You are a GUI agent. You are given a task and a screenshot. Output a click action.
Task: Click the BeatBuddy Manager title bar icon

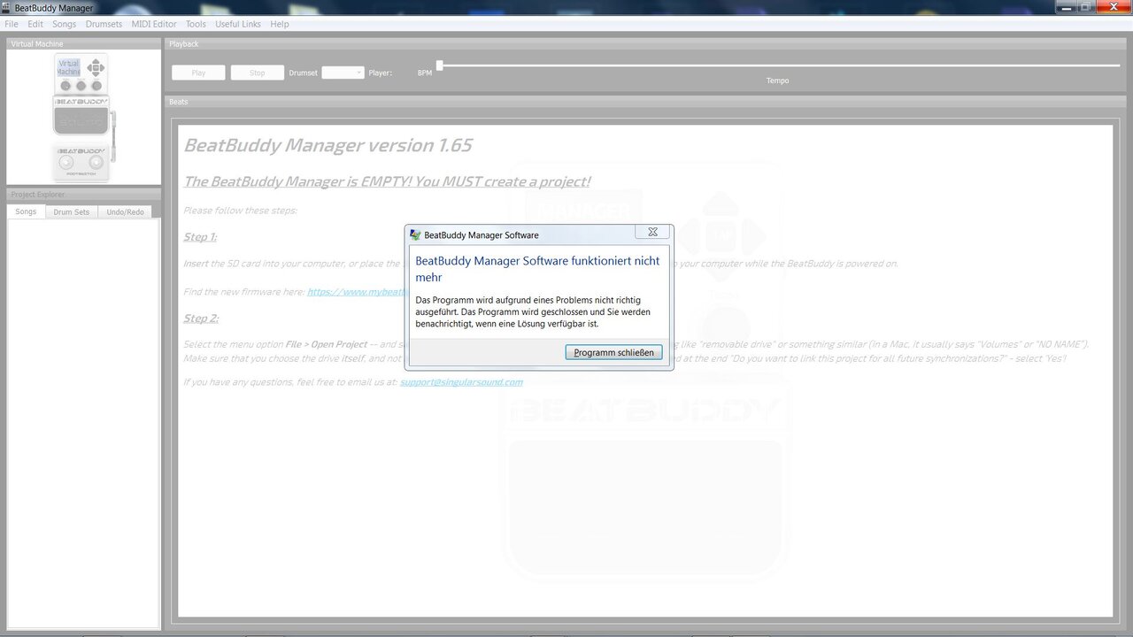click(7, 8)
